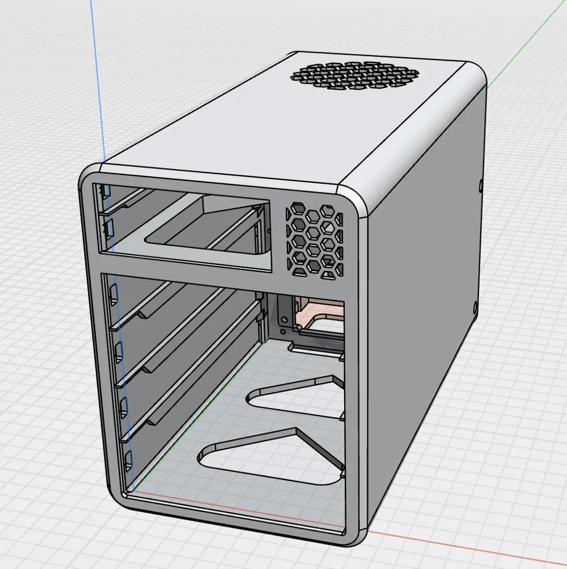Screen dimensions: 567x569
Task: Select the front triangular cutout in the floor
Action: point(272,456)
